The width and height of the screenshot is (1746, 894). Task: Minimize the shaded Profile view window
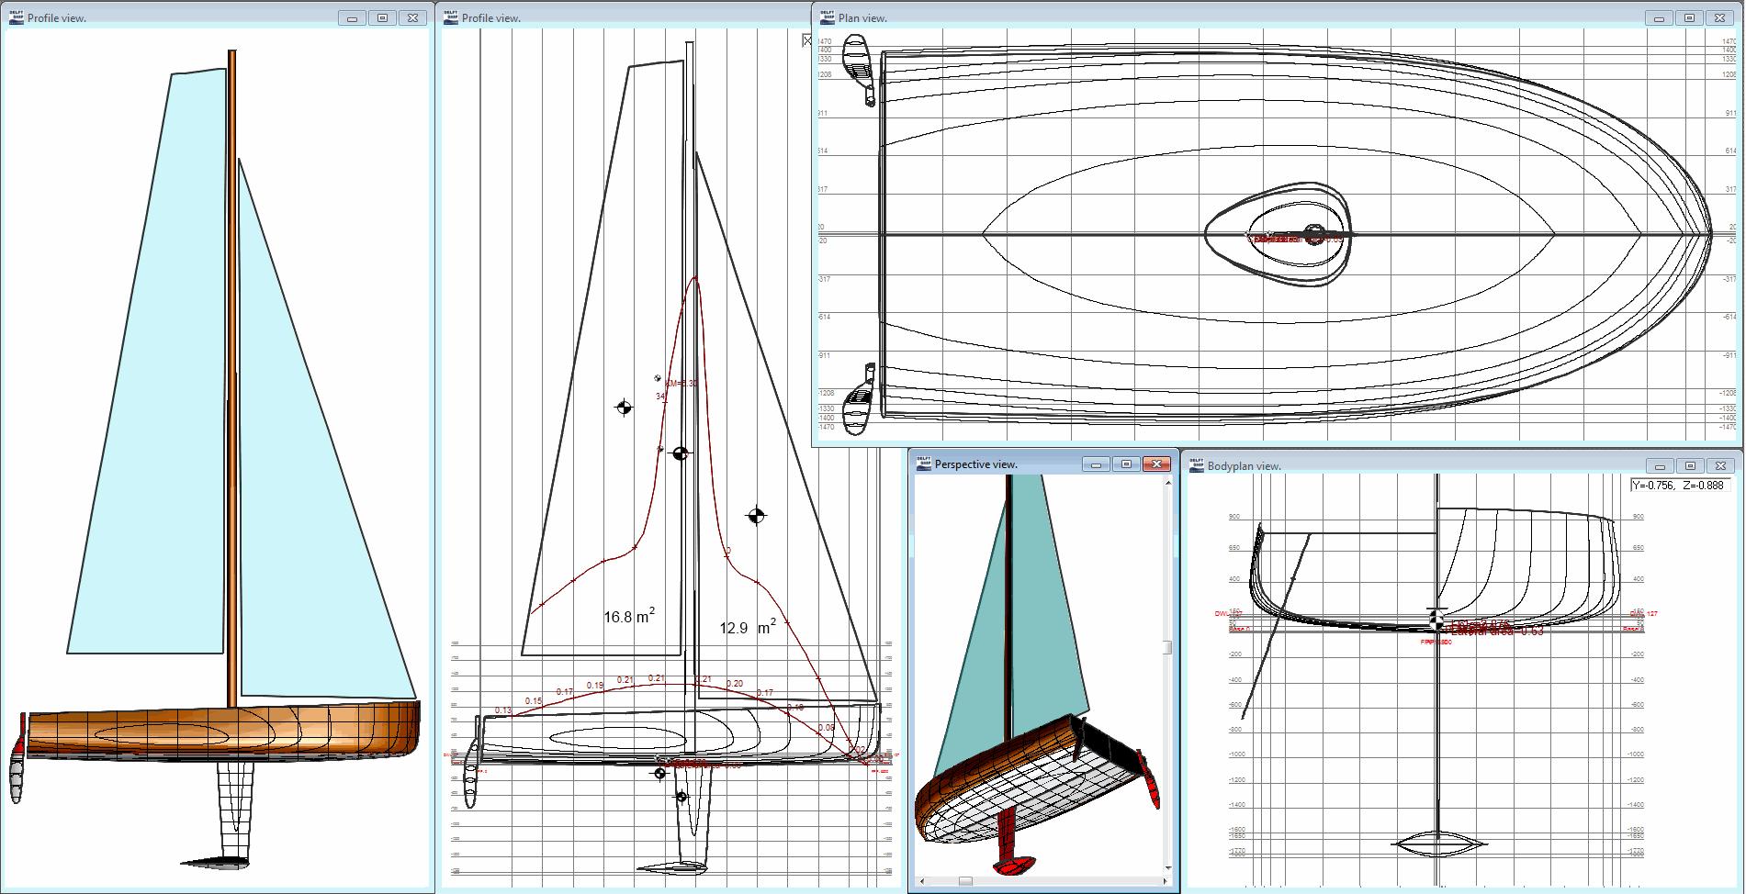click(x=352, y=17)
